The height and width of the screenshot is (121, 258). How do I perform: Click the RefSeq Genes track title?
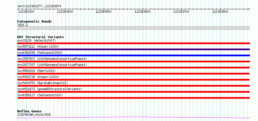[29, 111]
